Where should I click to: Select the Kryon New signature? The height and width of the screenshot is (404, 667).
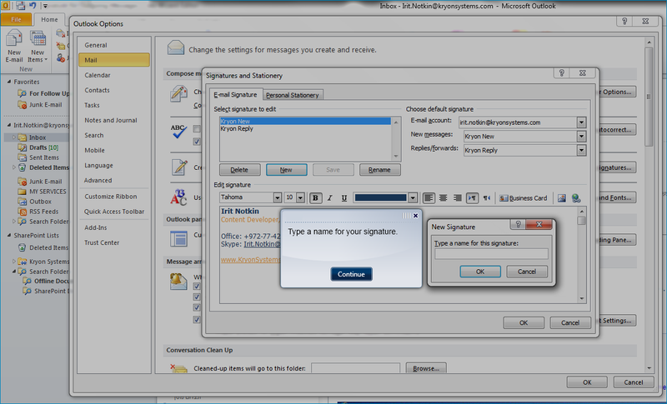(x=305, y=121)
